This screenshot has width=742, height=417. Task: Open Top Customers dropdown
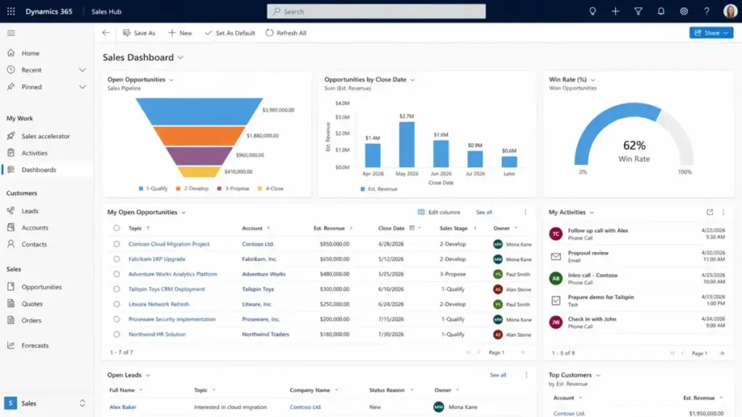(x=598, y=376)
